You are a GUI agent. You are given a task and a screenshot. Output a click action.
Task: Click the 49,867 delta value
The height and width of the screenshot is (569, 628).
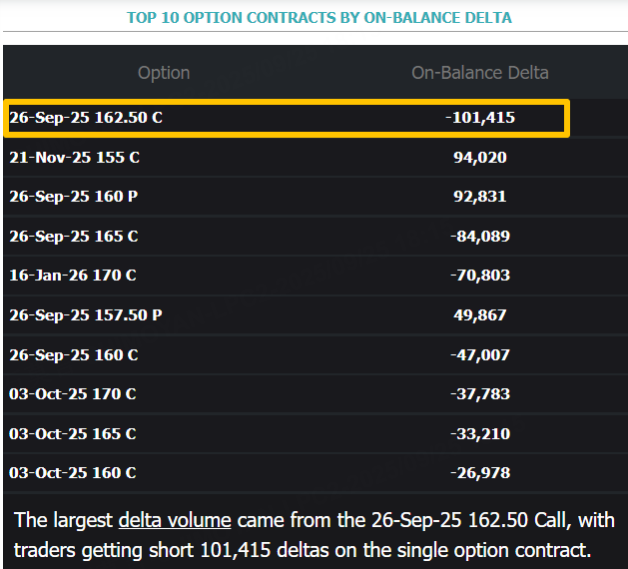[480, 315]
